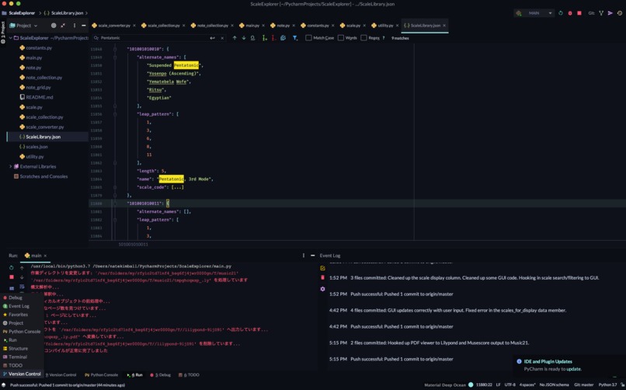
Task: Switch to scale_converter.py editor tab
Action: pyautogui.click(x=113, y=26)
